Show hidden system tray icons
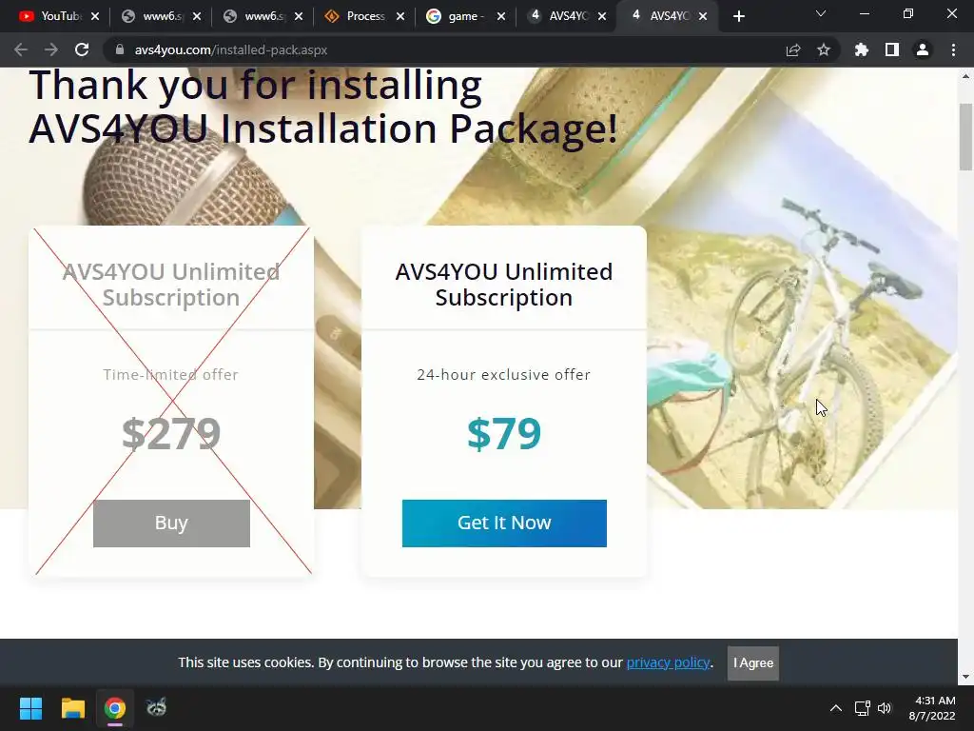Screen dimensions: 974x731 pyautogui.click(x=836, y=708)
